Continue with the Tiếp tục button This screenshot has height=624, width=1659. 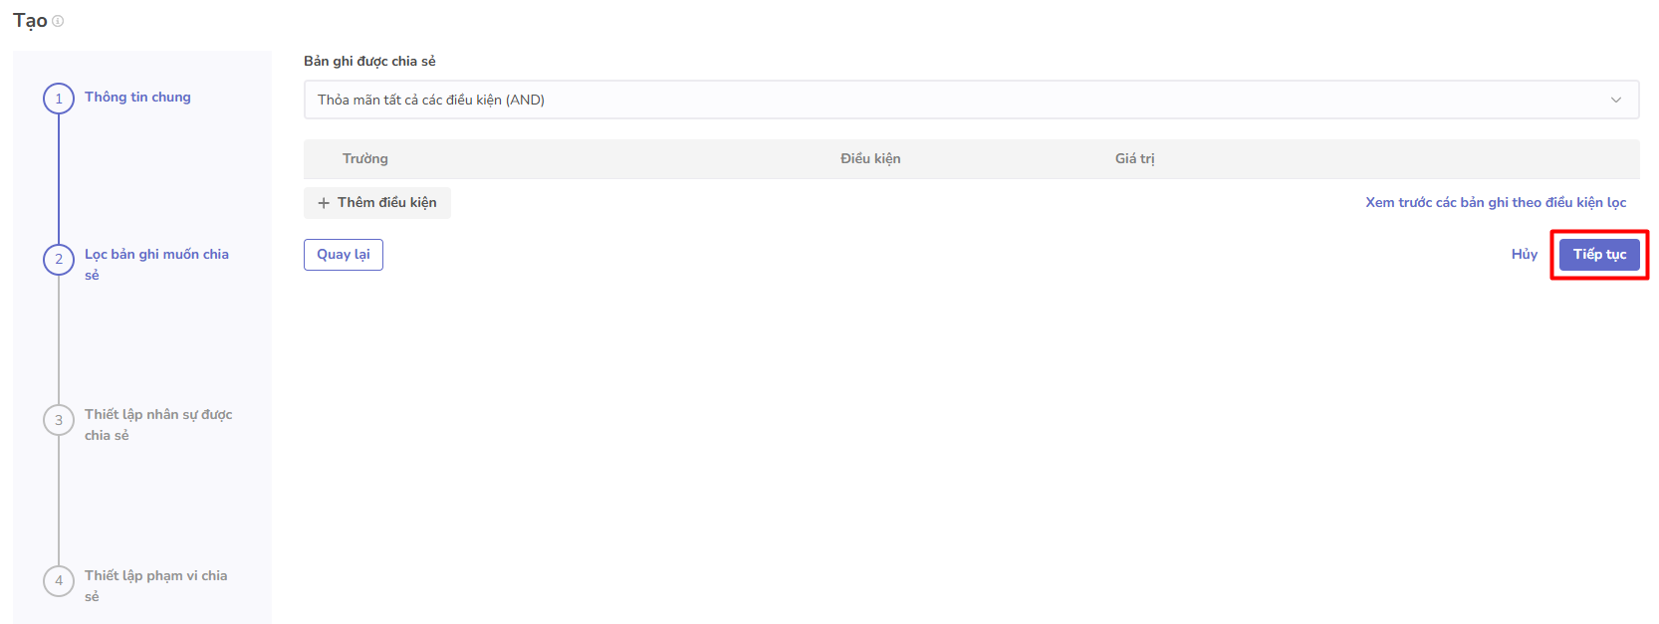[x=1599, y=255]
